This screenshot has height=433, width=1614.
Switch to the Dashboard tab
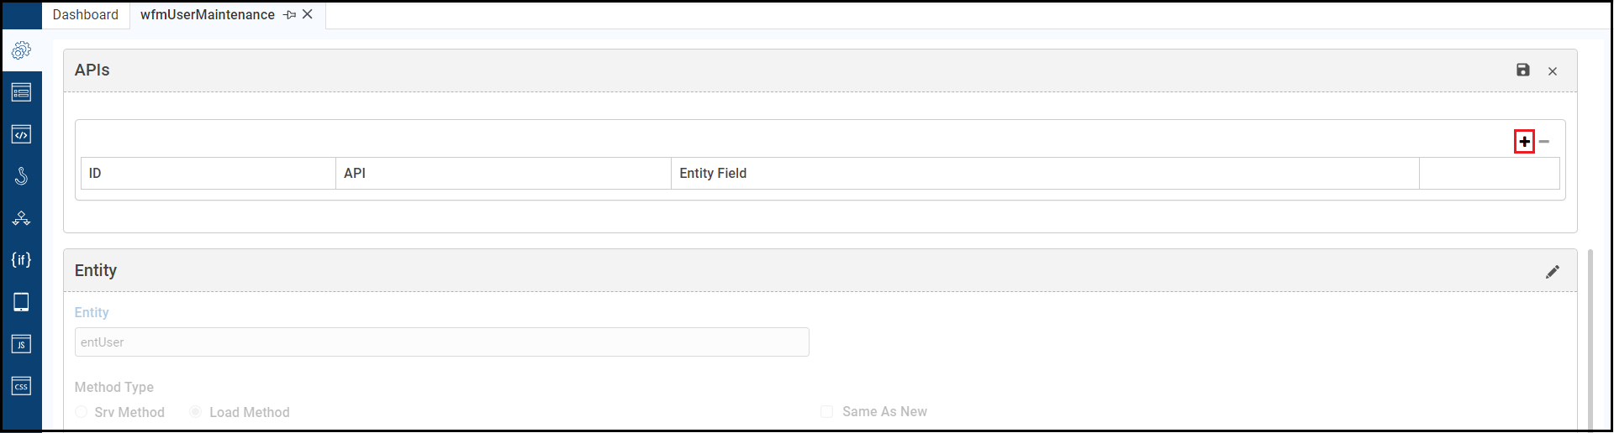(x=85, y=15)
